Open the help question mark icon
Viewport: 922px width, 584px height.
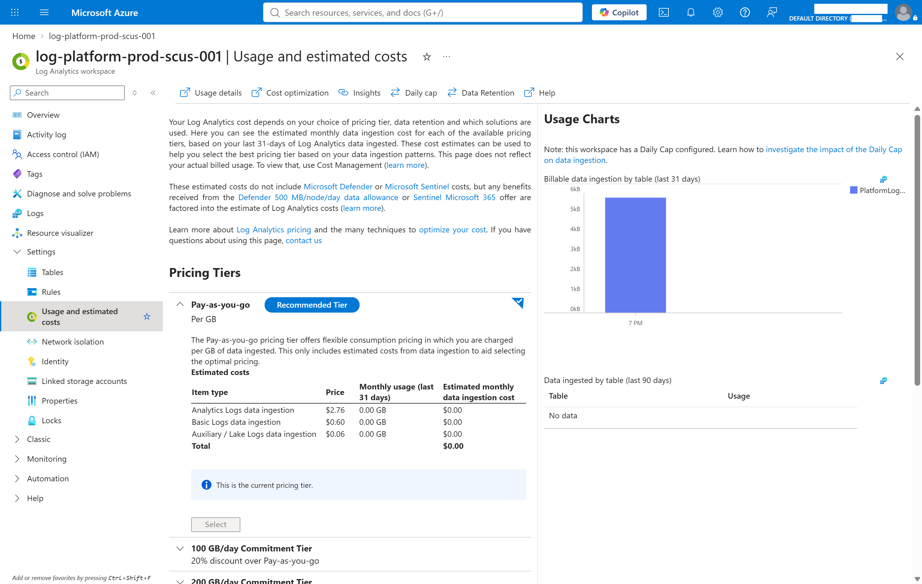(x=744, y=12)
